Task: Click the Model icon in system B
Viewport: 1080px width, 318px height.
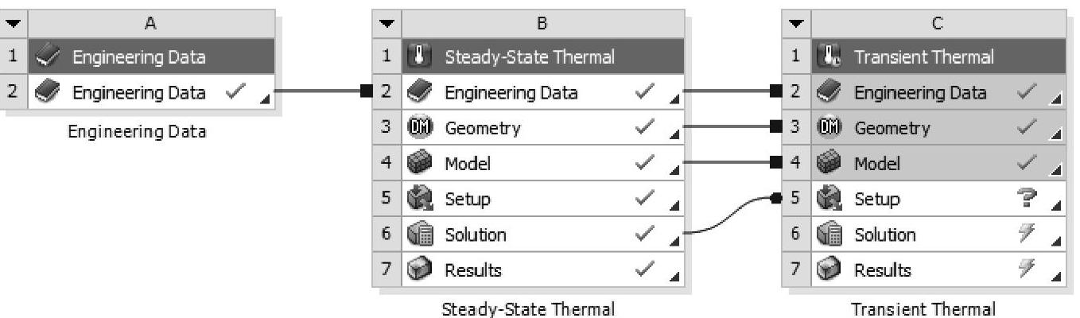Action: point(418,164)
